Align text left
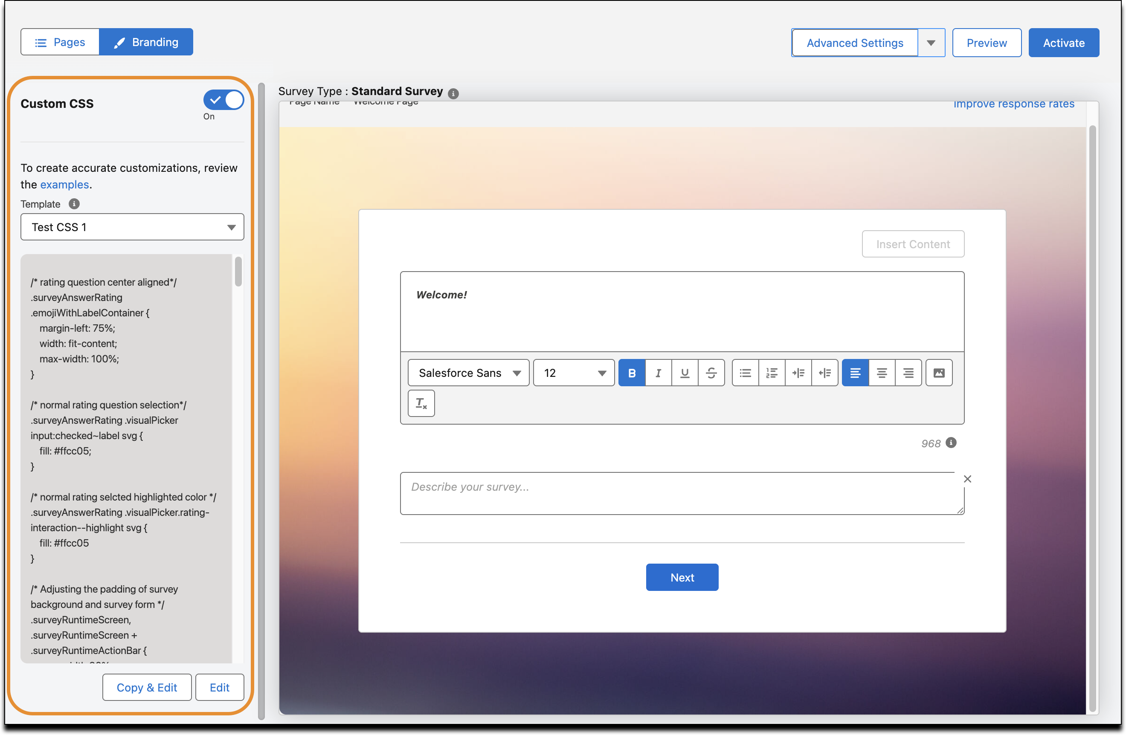The width and height of the screenshot is (1126, 735). point(855,373)
